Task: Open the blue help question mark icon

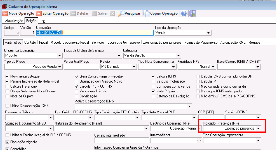Action: pos(184,14)
